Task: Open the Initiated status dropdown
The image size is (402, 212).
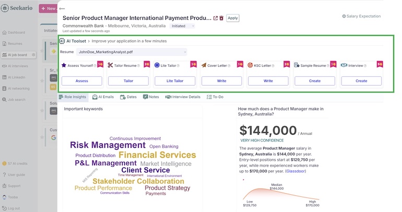Action: (x=183, y=26)
